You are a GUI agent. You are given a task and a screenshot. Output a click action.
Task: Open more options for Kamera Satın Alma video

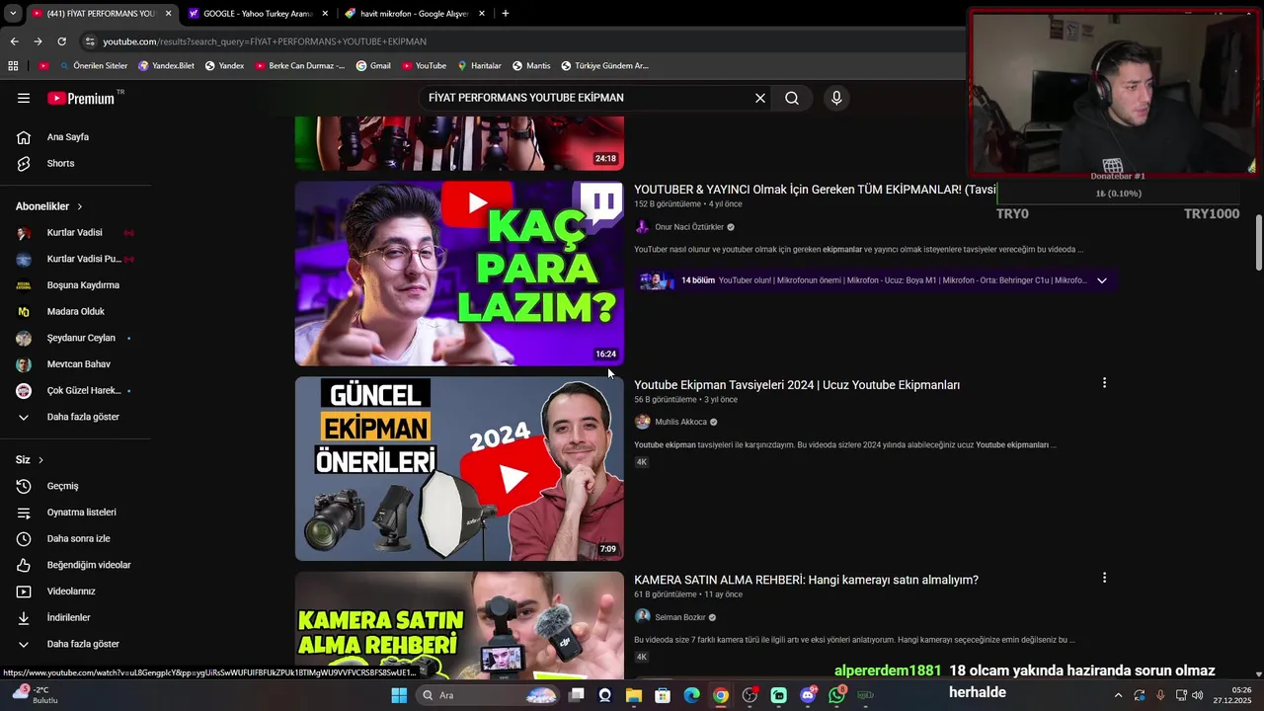(1104, 578)
